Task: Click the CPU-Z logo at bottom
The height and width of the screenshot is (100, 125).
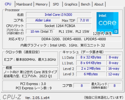Action: coord(12,97)
